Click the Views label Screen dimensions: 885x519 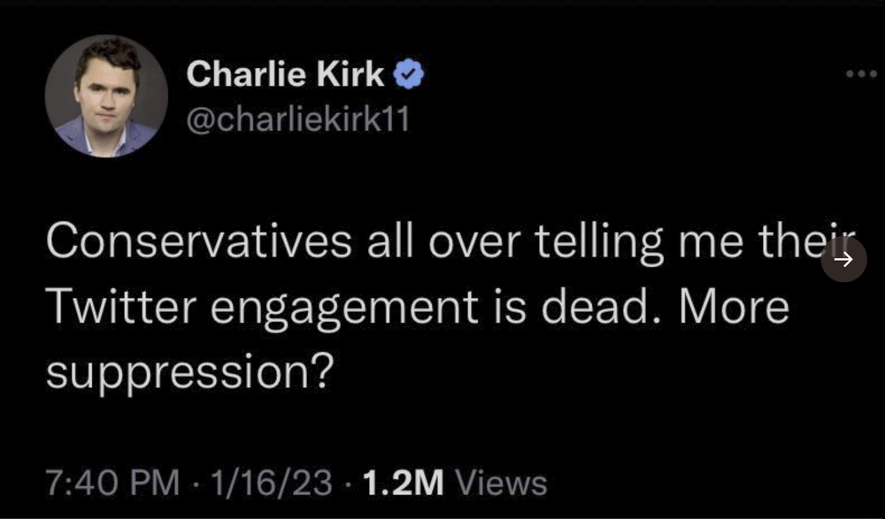click(x=500, y=483)
